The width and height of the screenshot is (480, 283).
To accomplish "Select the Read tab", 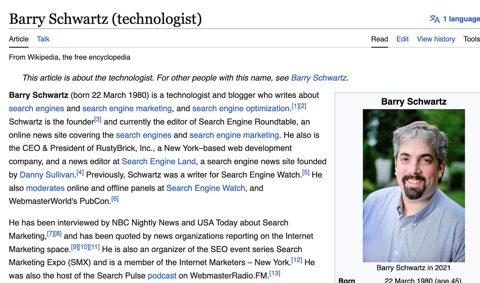I will pyautogui.click(x=379, y=39).
